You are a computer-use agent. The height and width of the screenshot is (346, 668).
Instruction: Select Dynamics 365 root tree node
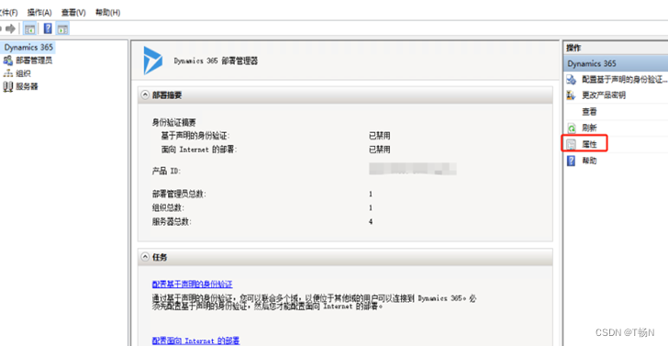coord(28,48)
